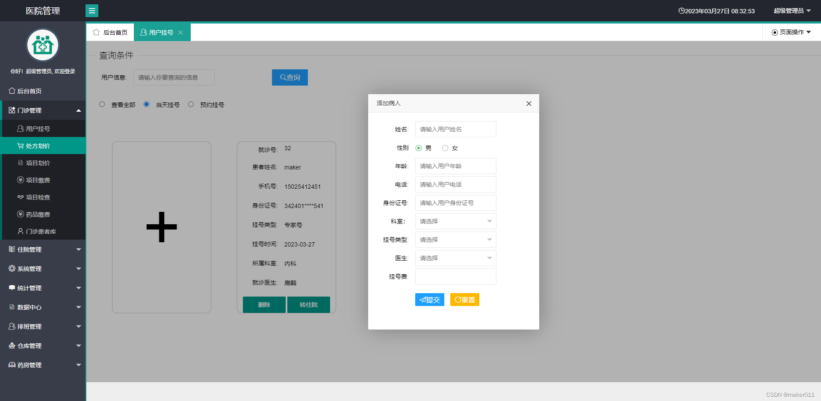
Task: Open the 科室 dropdown
Action: [456, 221]
